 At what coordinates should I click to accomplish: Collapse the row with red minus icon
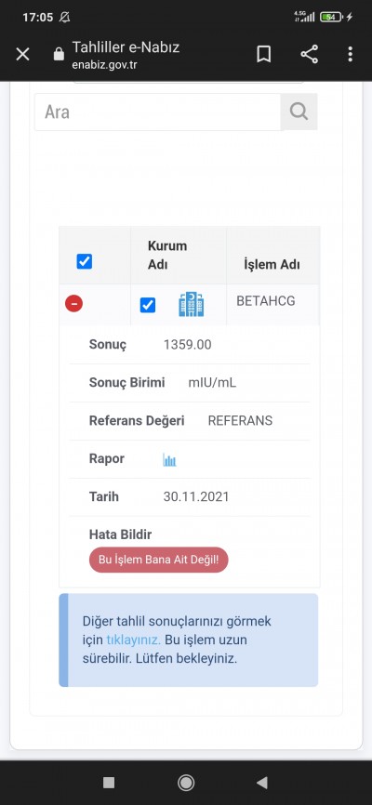(x=74, y=304)
